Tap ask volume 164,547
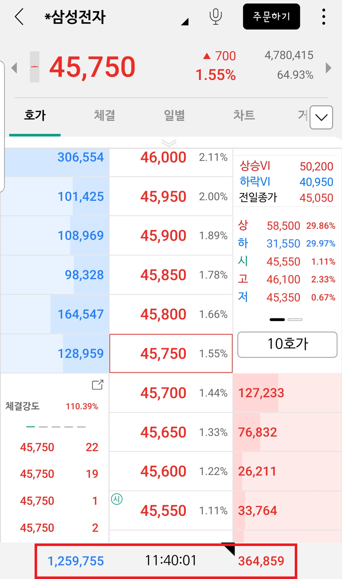The image size is (342, 579). click(x=81, y=314)
